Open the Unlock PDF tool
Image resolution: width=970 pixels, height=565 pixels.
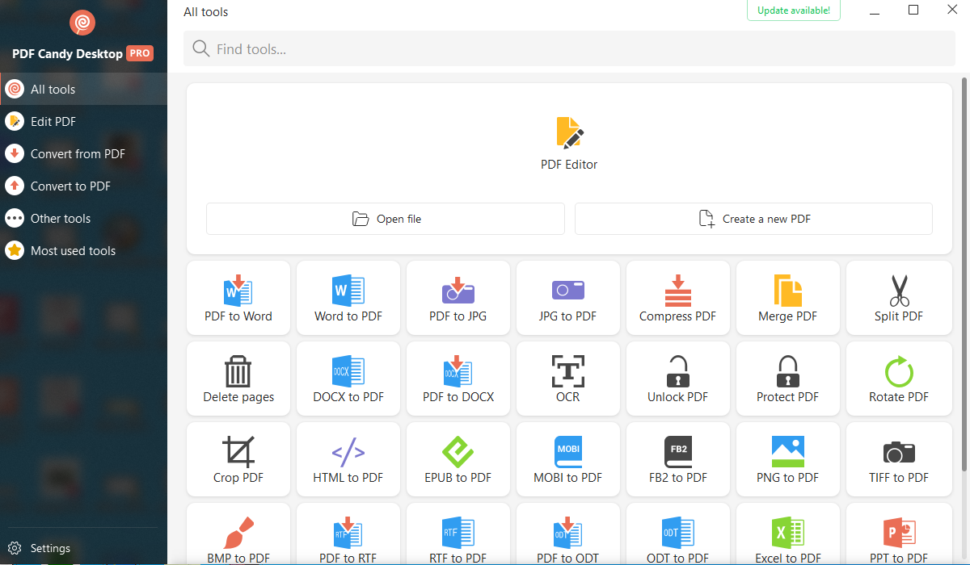pyautogui.click(x=677, y=379)
